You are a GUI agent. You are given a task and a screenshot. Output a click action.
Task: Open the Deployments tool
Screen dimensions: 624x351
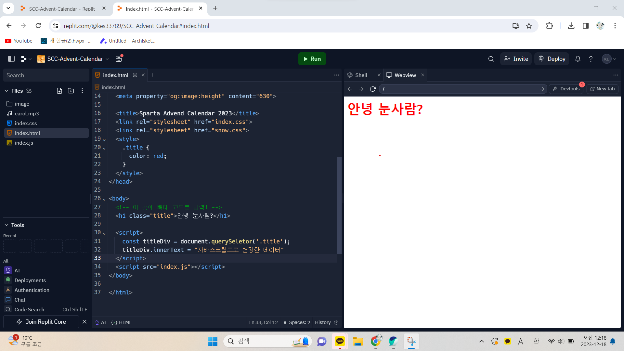click(x=46, y=280)
